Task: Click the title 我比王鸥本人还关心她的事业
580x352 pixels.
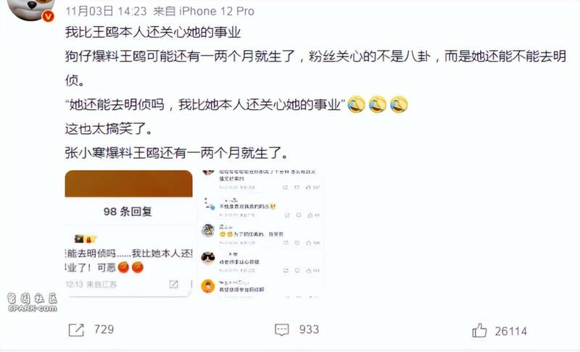Action: click(153, 32)
